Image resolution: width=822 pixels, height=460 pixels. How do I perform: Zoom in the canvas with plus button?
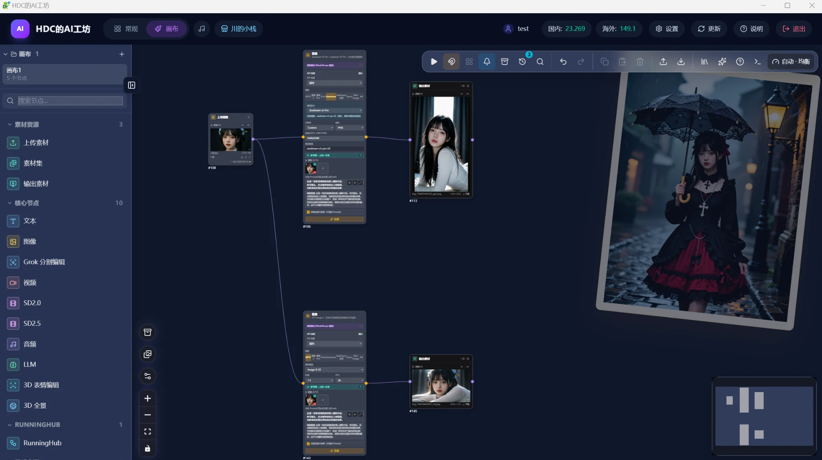[x=148, y=399]
